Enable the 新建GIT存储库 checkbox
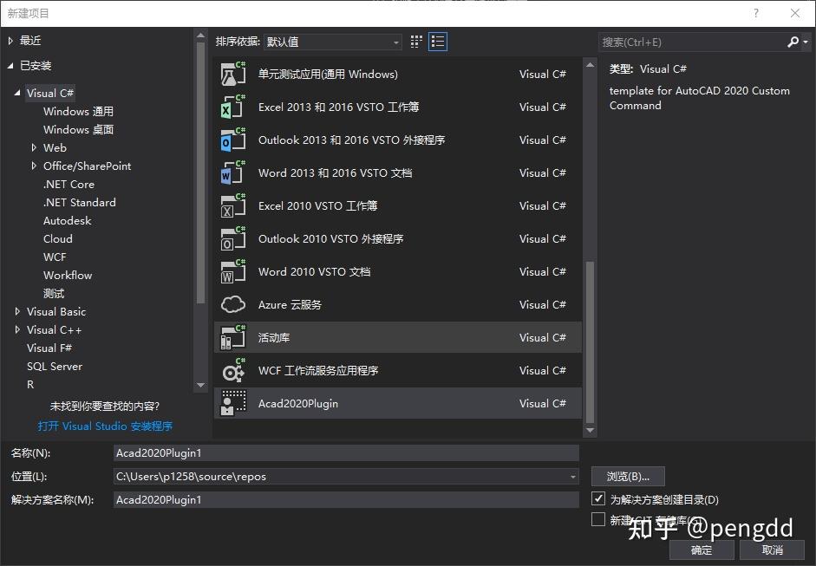The width and height of the screenshot is (816, 566). 598,518
